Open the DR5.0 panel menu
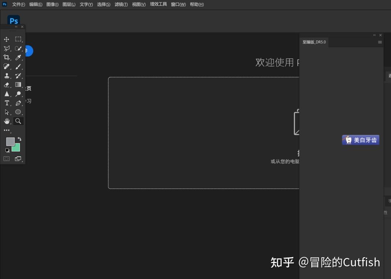 point(380,42)
